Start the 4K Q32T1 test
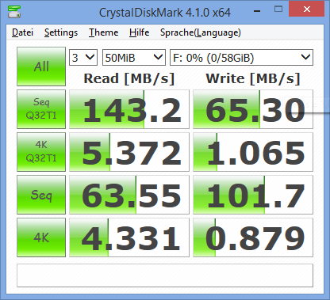This screenshot has width=330, height=300. 41,152
